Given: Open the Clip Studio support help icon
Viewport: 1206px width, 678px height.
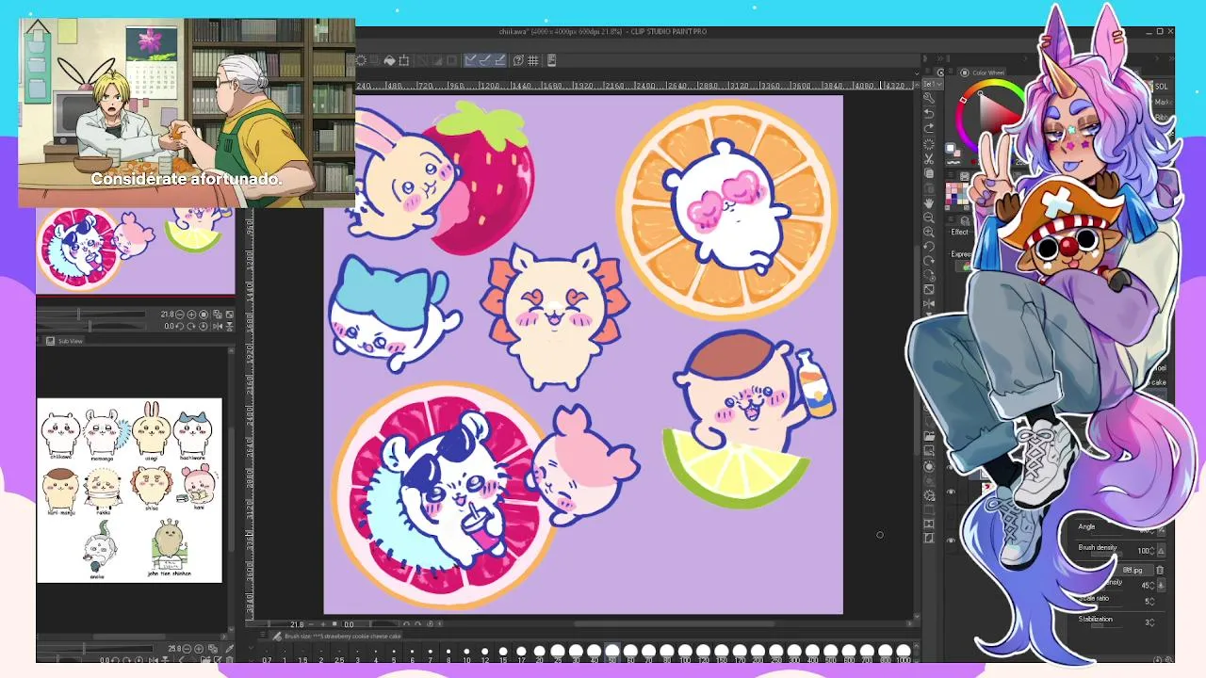Looking at the screenshot, I should point(518,60).
